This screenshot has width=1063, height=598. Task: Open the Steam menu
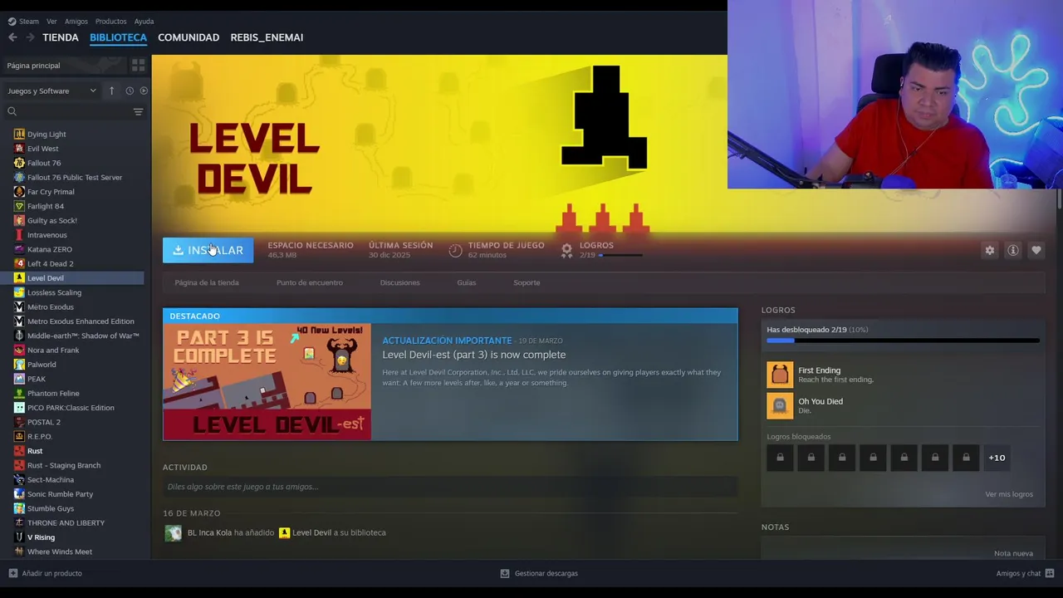(x=23, y=22)
